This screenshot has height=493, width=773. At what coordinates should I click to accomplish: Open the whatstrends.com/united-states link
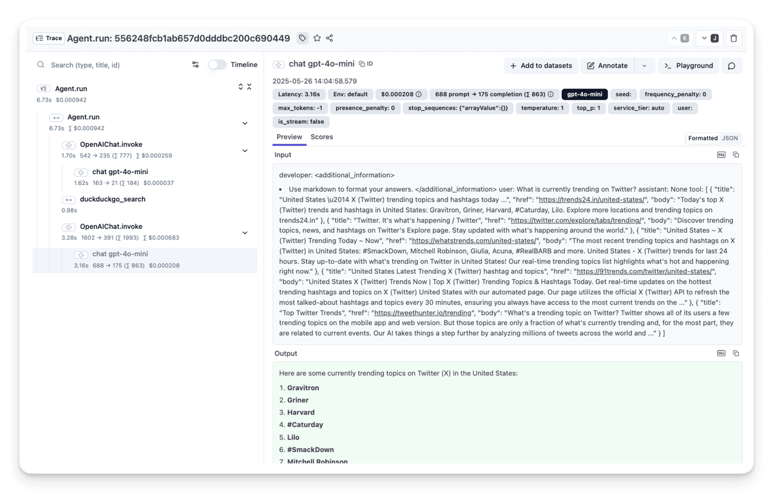coord(473,241)
